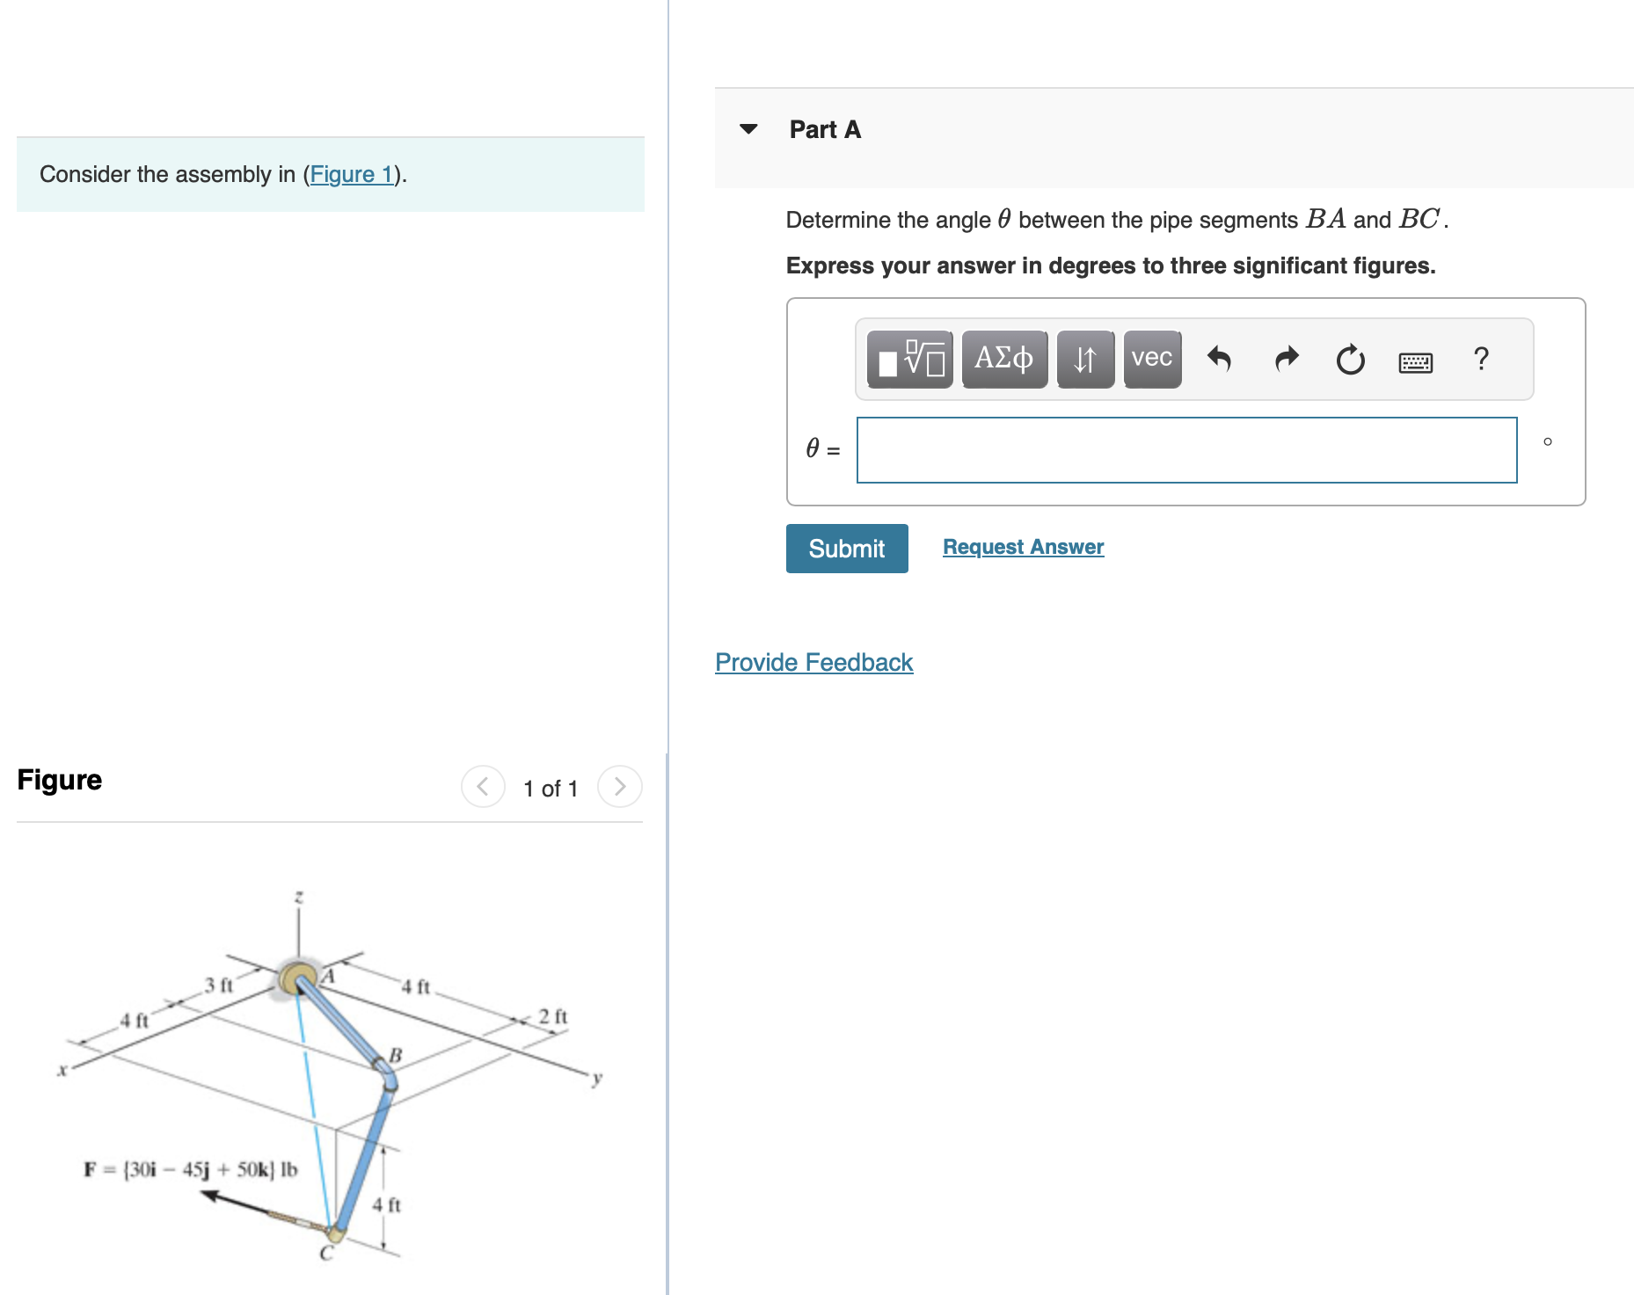
Task: Open equation editor help with the ? icon
Action: click(1482, 360)
